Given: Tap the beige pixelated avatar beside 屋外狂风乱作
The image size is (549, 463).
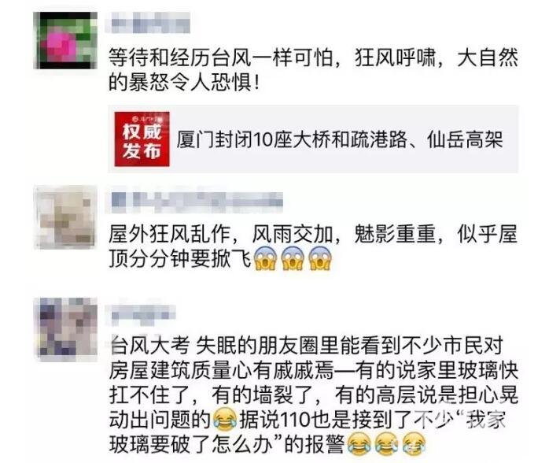Looking at the screenshot, I should pos(65,217).
